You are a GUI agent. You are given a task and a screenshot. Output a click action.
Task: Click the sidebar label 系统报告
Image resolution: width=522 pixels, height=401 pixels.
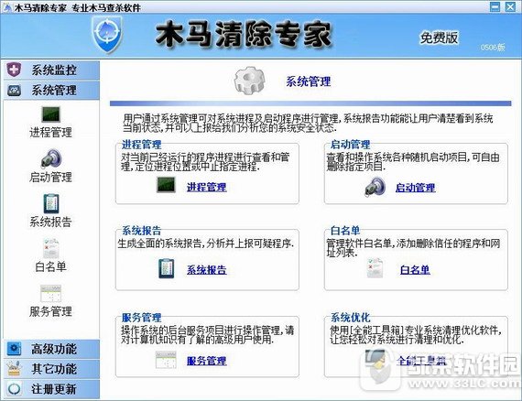50,222
